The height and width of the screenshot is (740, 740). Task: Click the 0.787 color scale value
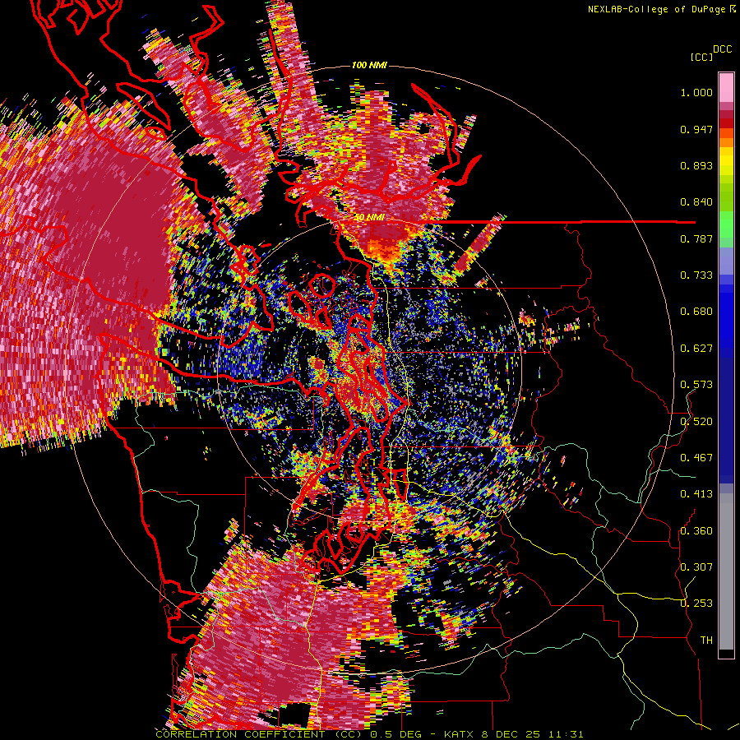pyautogui.click(x=696, y=238)
